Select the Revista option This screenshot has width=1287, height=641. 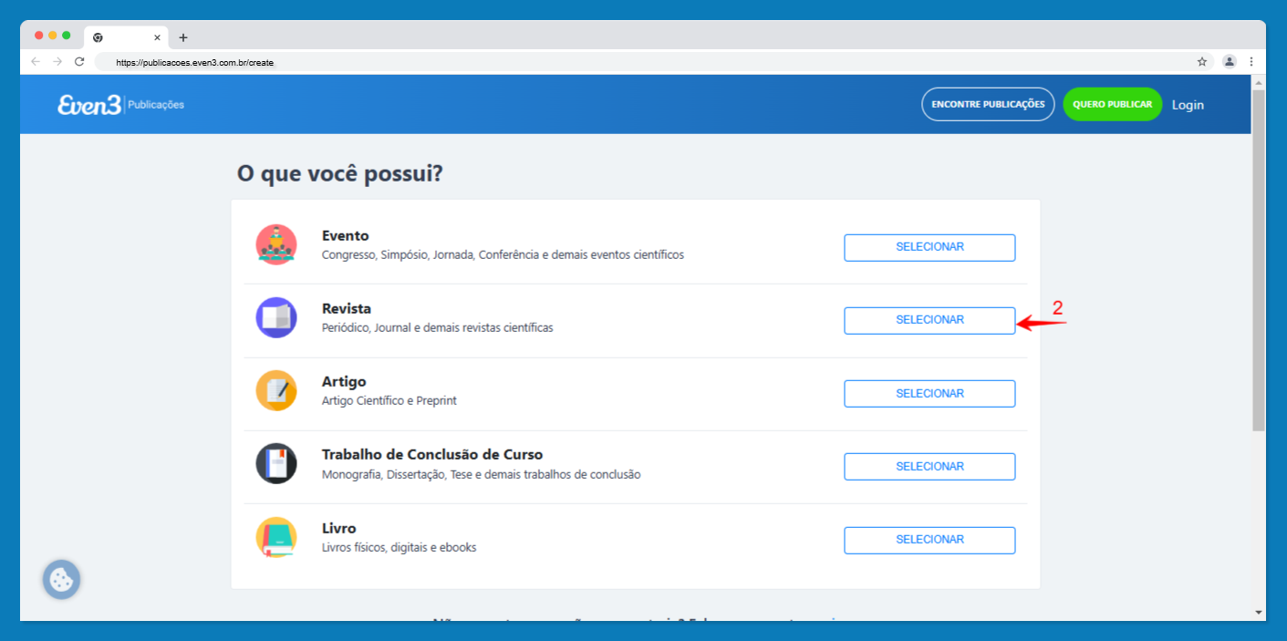pos(929,320)
